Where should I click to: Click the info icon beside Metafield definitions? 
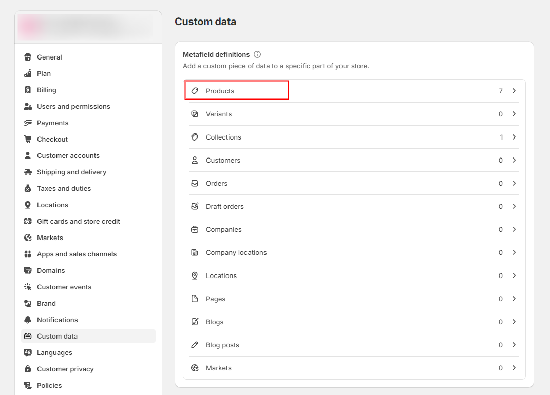[257, 54]
